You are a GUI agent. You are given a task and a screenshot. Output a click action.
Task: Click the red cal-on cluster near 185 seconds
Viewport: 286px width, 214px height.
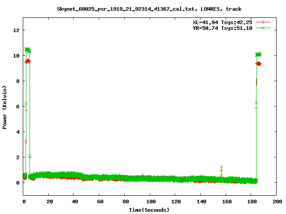click(x=258, y=64)
